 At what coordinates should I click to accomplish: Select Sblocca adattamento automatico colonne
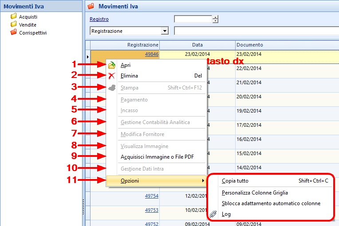[x=271, y=203]
